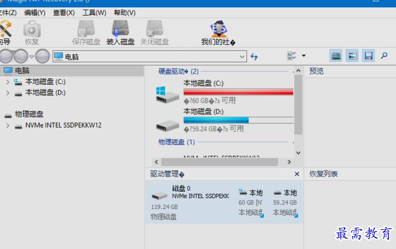Go up one level with the up arrow

pos(42,56)
